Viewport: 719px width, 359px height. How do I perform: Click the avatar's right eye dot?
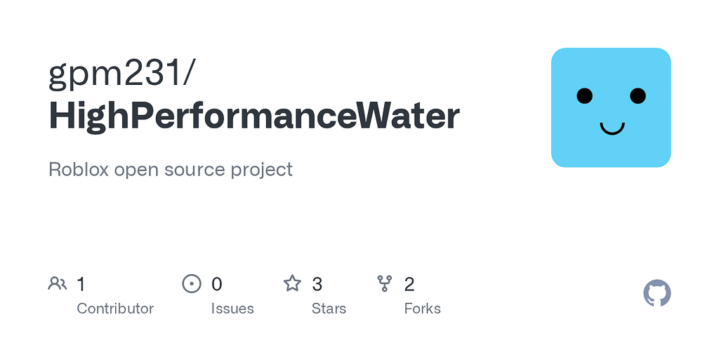coord(638,96)
